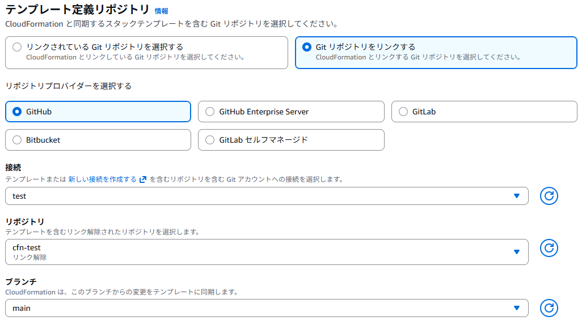Choose GitHub Enterprise Server provider
582x325 pixels.
291,112
